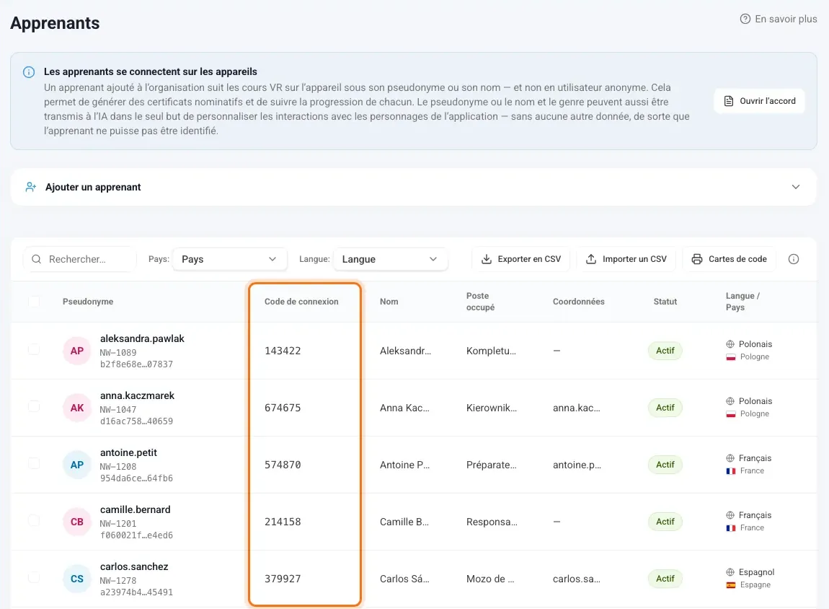
Task: Click the Coordonnées column header
Action: pos(578,302)
